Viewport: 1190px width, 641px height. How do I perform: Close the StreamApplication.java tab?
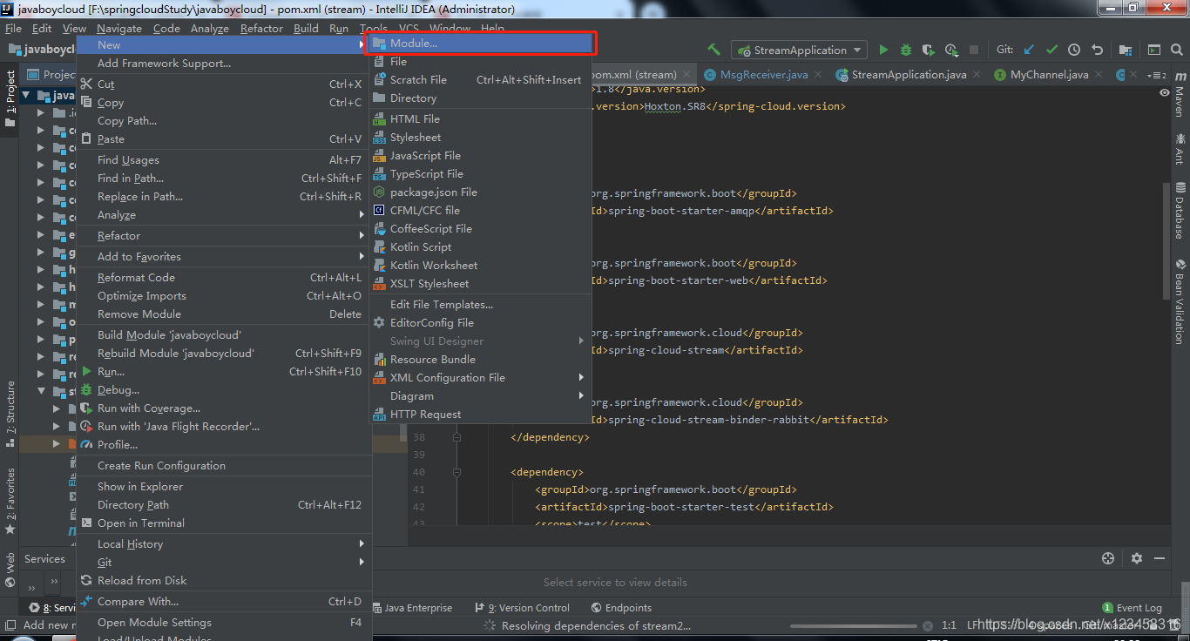tap(978, 75)
